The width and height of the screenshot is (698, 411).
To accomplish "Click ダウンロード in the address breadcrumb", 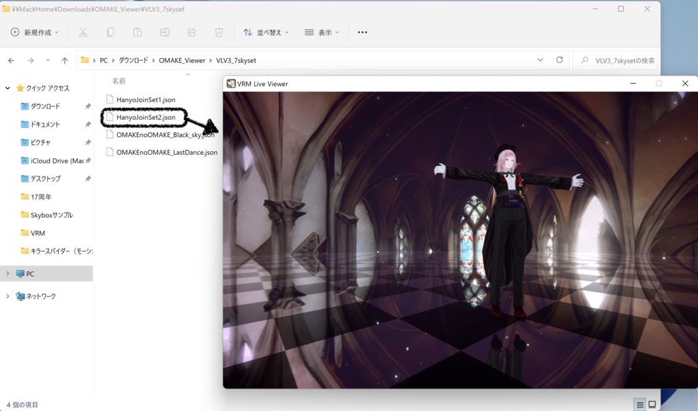I will coord(133,60).
